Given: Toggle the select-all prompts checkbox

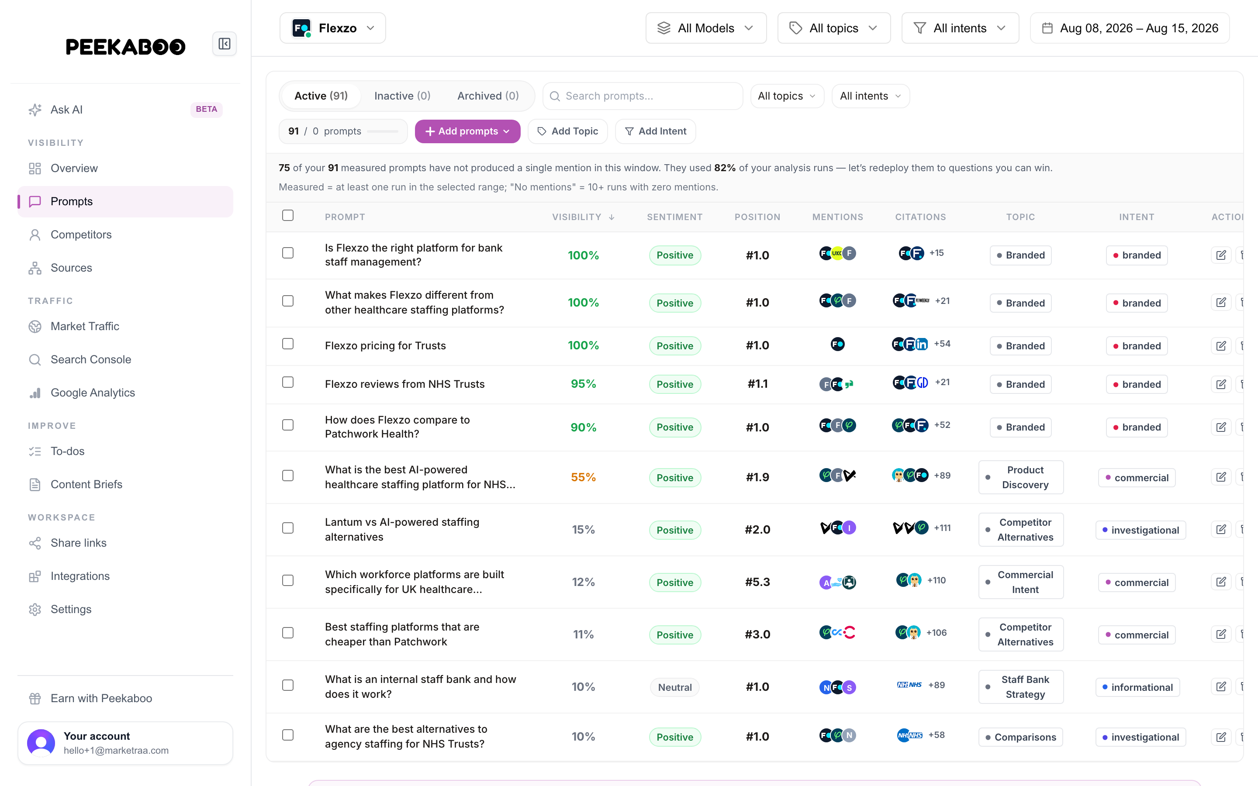Looking at the screenshot, I should (x=288, y=216).
